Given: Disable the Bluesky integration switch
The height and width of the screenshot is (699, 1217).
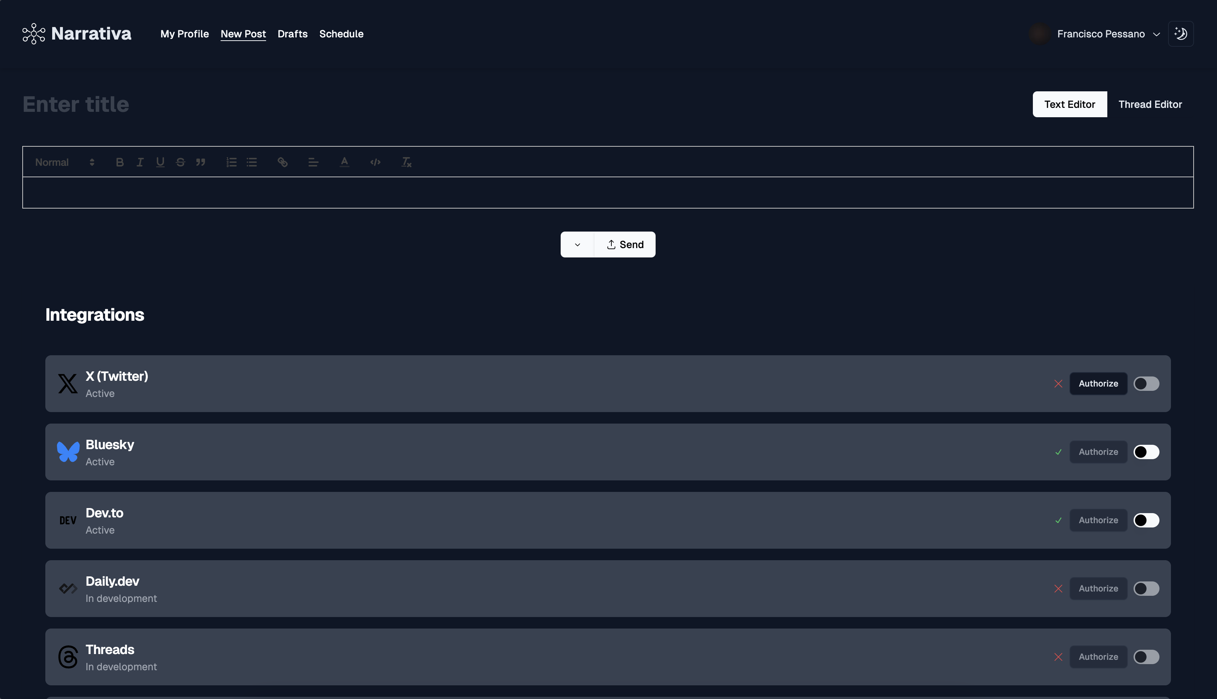Looking at the screenshot, I should point(1146,452).
